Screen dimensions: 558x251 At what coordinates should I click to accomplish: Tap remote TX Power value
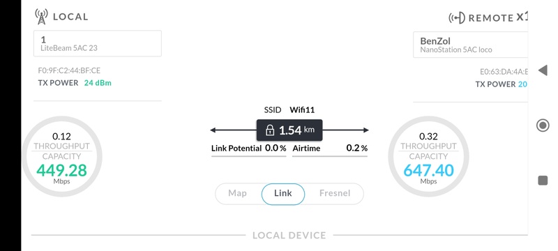[x=522, y=84]
